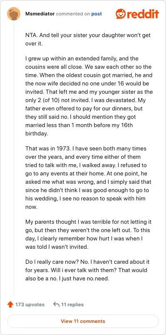
Task: Follow the blue "post" link
Action: tap(97, 14)
